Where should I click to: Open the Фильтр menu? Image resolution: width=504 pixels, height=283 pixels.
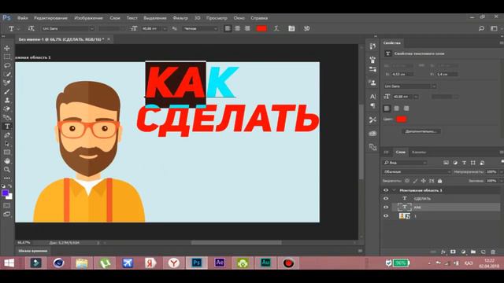[x=180, y=18]
